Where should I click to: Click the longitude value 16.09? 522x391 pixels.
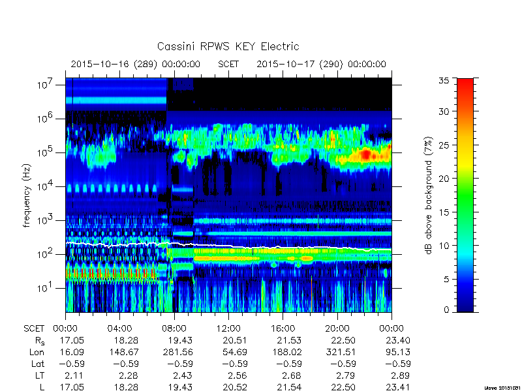(x=72, y=352)
